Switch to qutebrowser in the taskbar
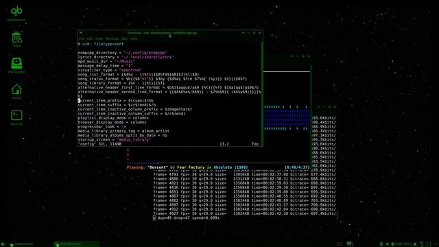This screenshot has width=439, height=247. tap(21, 244)
